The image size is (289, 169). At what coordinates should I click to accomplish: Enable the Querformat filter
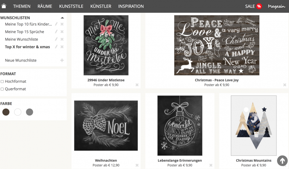click(x=2, y=89)
